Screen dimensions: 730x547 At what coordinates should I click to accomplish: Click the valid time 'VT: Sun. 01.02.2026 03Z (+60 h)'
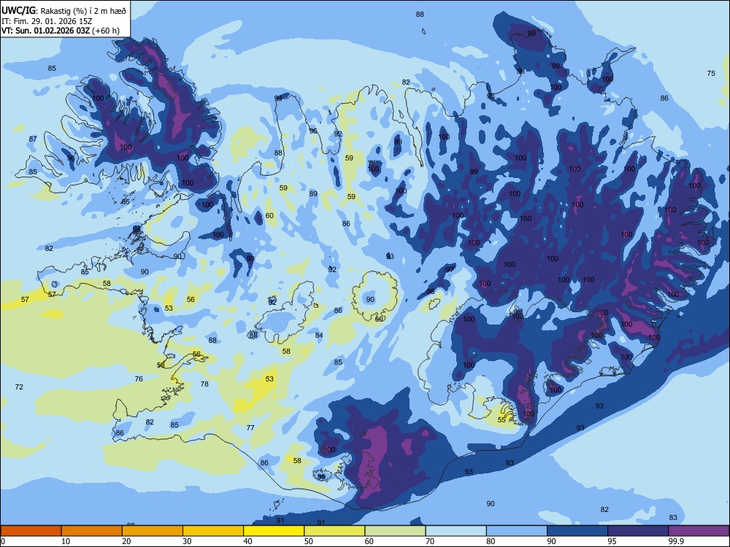[61, 31]
